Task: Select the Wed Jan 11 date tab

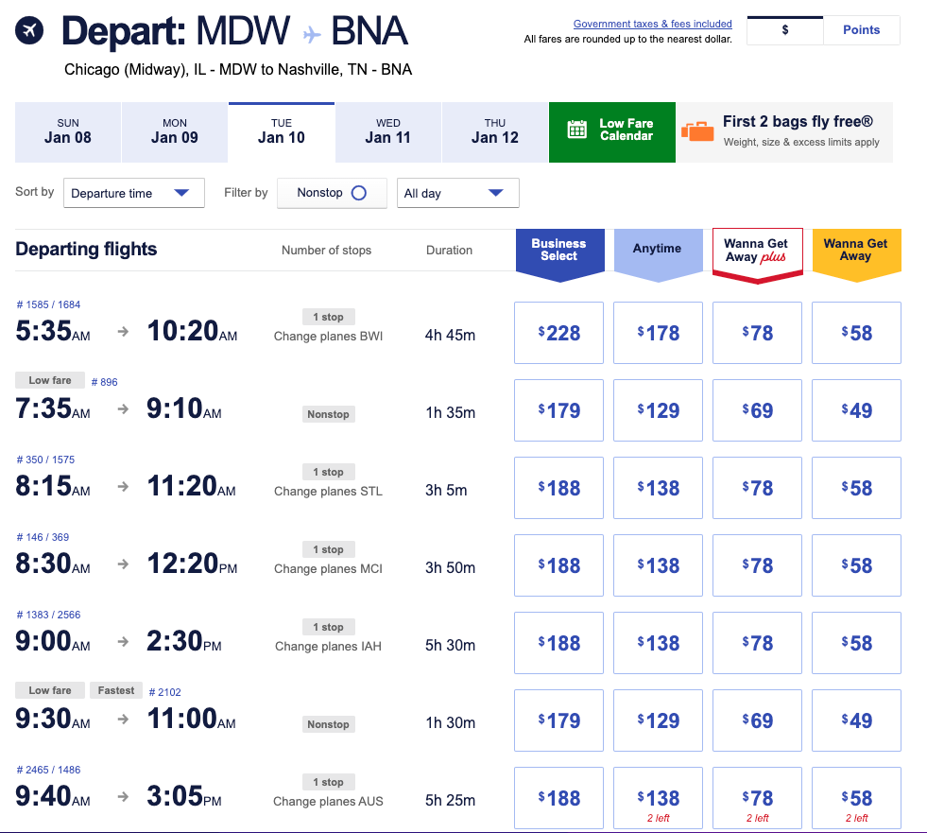Action: [x=387, y=131]
